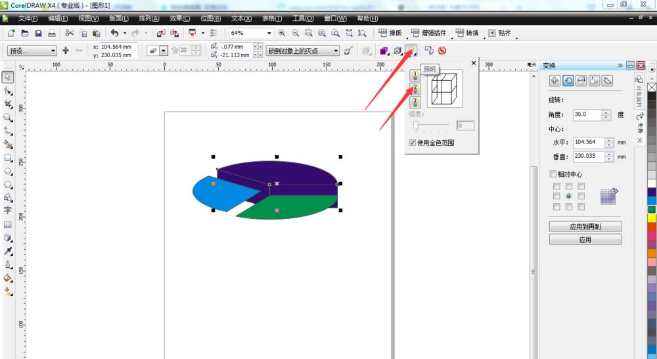Select the Text tool (字)
The image size is (657, 359).
point(8,210)
